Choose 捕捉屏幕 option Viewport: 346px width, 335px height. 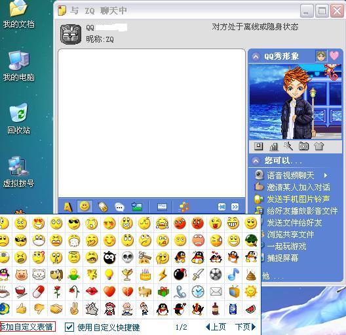(282, 258)
